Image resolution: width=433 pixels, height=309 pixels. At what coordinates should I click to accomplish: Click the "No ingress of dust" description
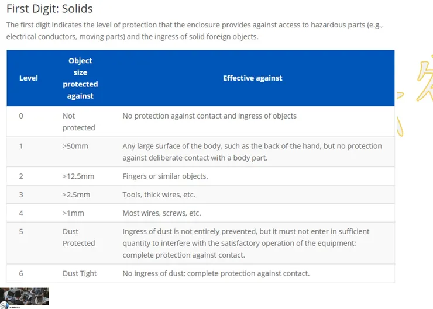[216, 273]
